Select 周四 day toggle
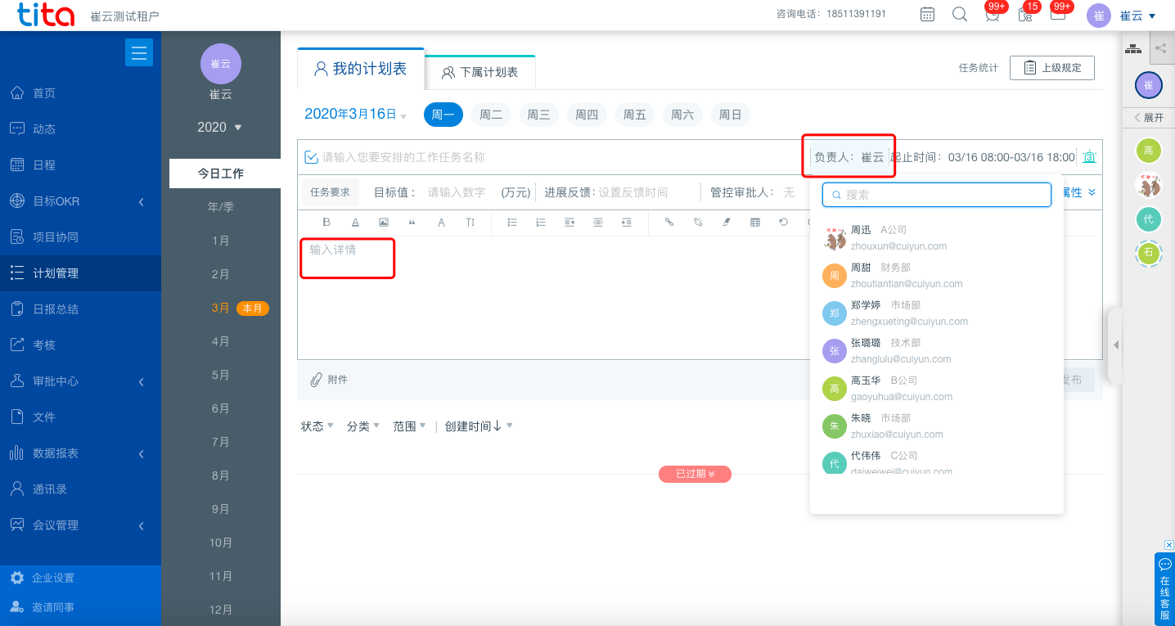This screenshot has height=626, width=1175. [587, 115]
